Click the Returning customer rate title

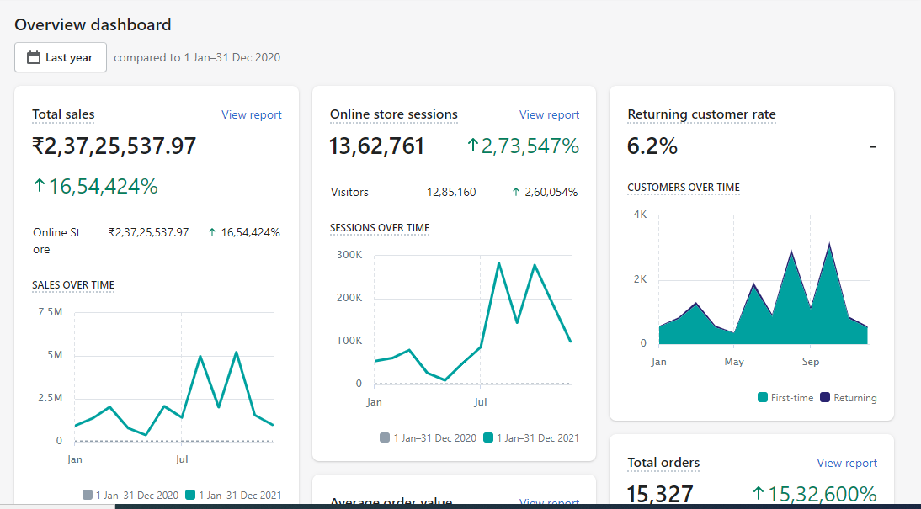tap(701, 114)
